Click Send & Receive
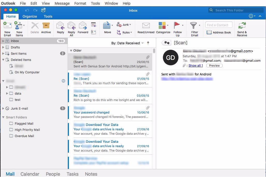The width and height of the screenshot is (266, 177). [x=242, y=29]
